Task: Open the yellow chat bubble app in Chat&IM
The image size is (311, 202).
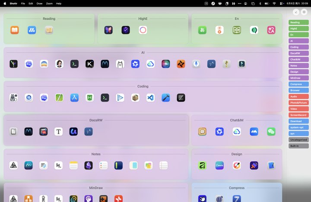Action: coord(202,132)
